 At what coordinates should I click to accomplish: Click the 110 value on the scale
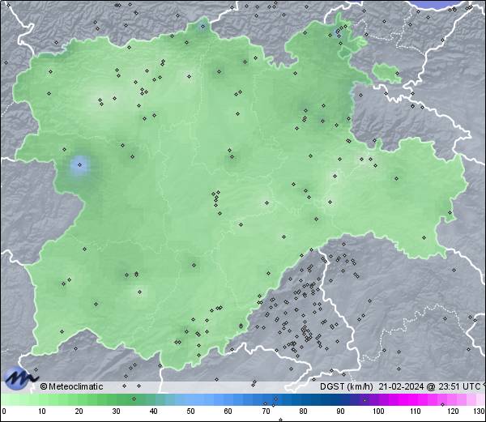[416, 411]
